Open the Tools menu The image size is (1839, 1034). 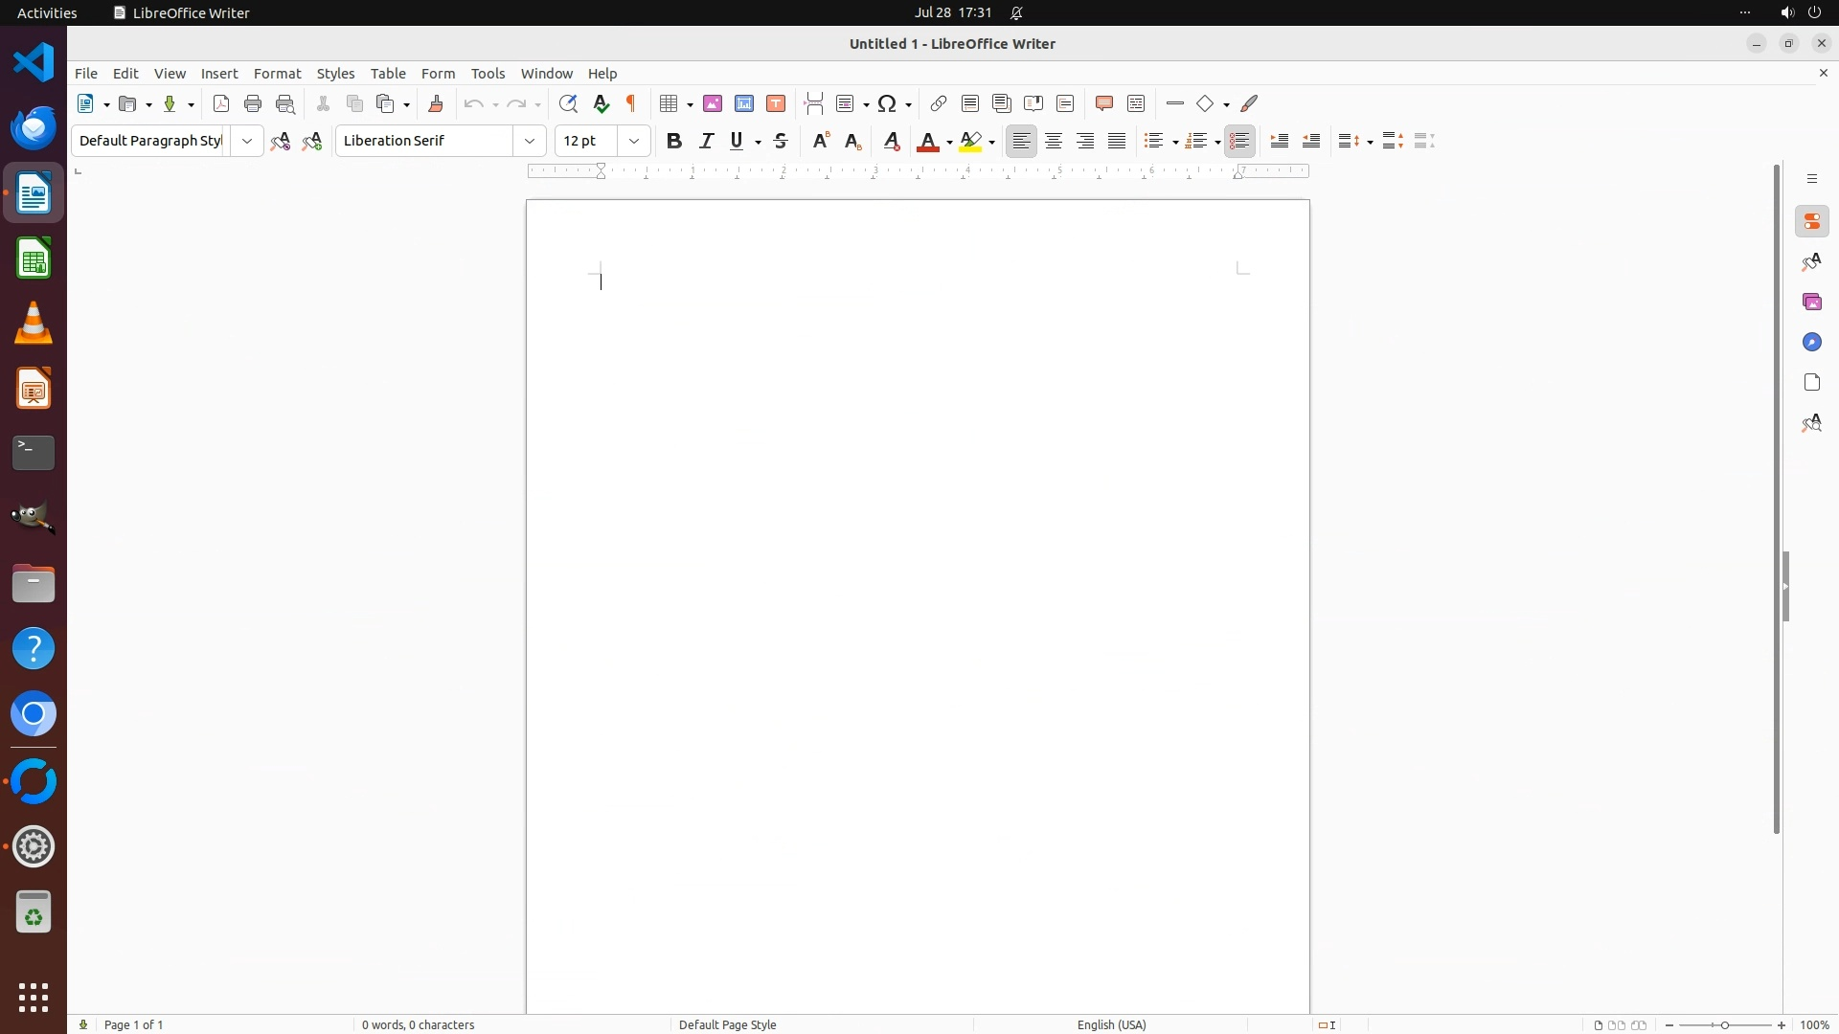point(488,74)
